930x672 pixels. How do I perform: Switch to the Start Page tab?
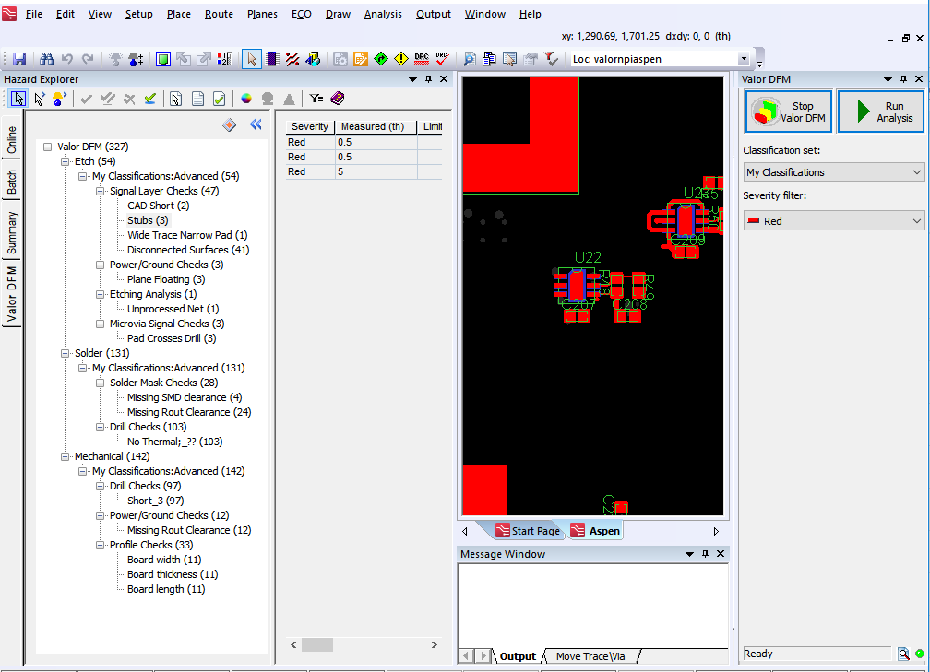click(528, 531)
